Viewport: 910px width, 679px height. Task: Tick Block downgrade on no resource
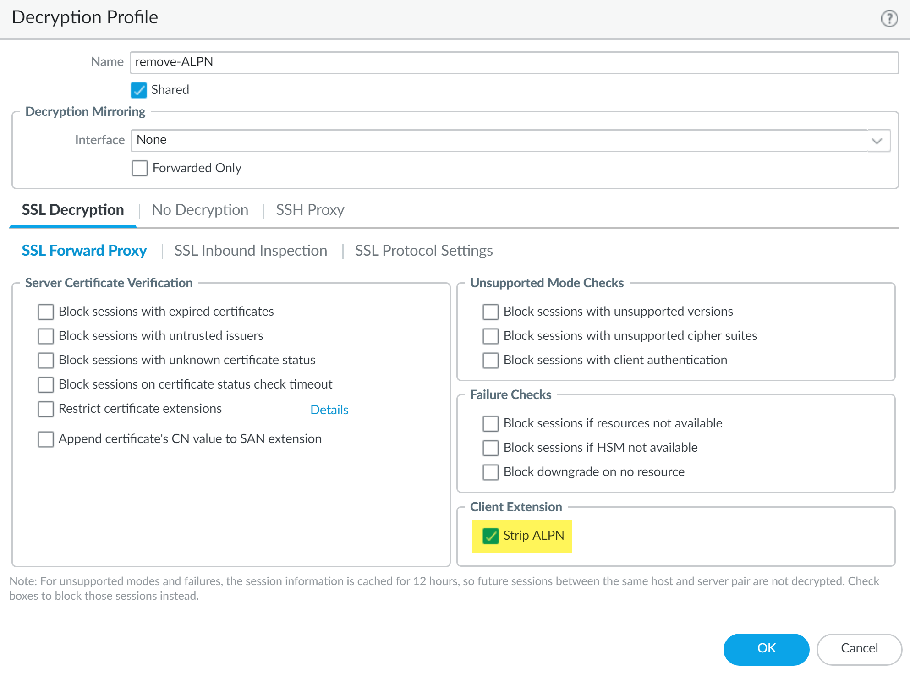pyautogui.click(x=490, y=472)
